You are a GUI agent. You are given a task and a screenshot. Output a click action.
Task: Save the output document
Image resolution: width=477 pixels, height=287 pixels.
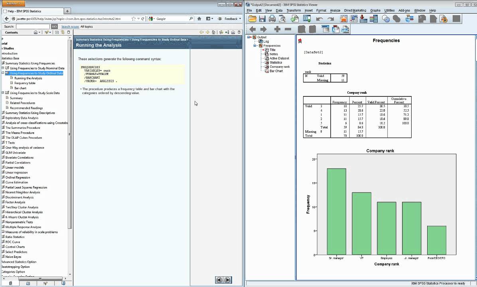tap(262, 19)
